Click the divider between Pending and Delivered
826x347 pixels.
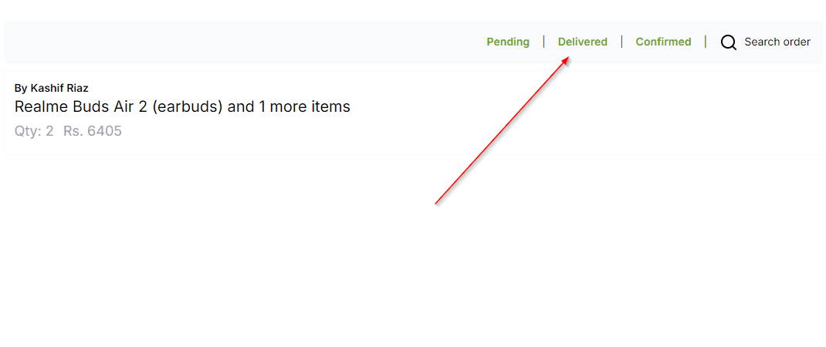(x=543, y=42)
